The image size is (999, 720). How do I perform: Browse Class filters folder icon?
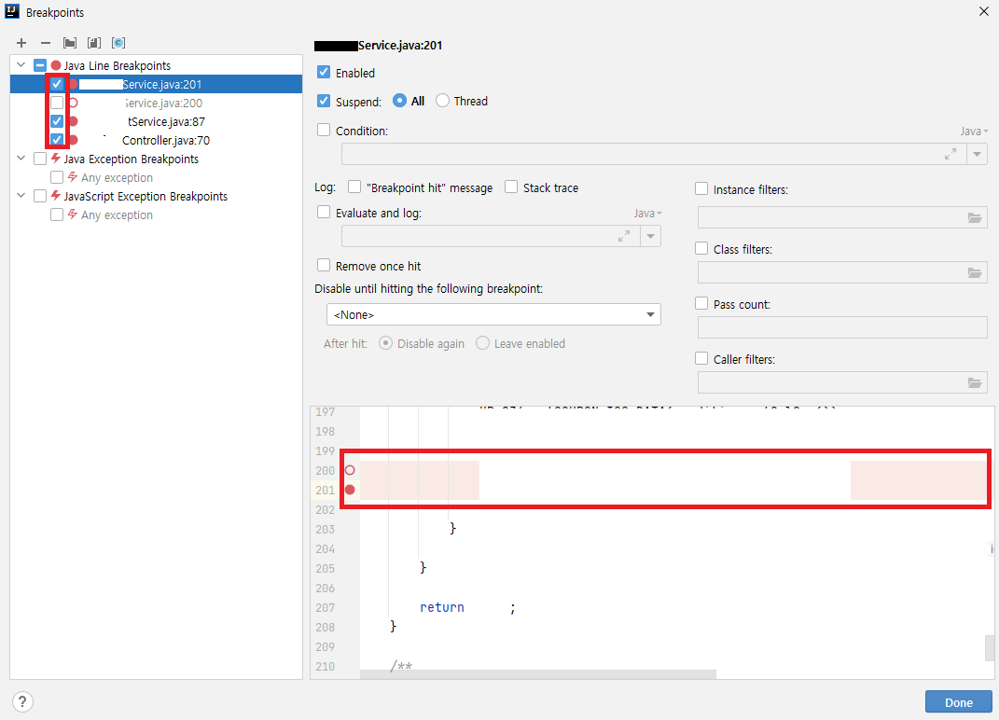[x=975, y=272]
